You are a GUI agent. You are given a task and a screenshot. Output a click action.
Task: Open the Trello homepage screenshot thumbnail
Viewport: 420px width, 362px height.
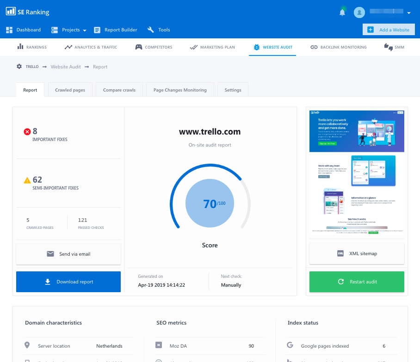click(x=357, y=173)
